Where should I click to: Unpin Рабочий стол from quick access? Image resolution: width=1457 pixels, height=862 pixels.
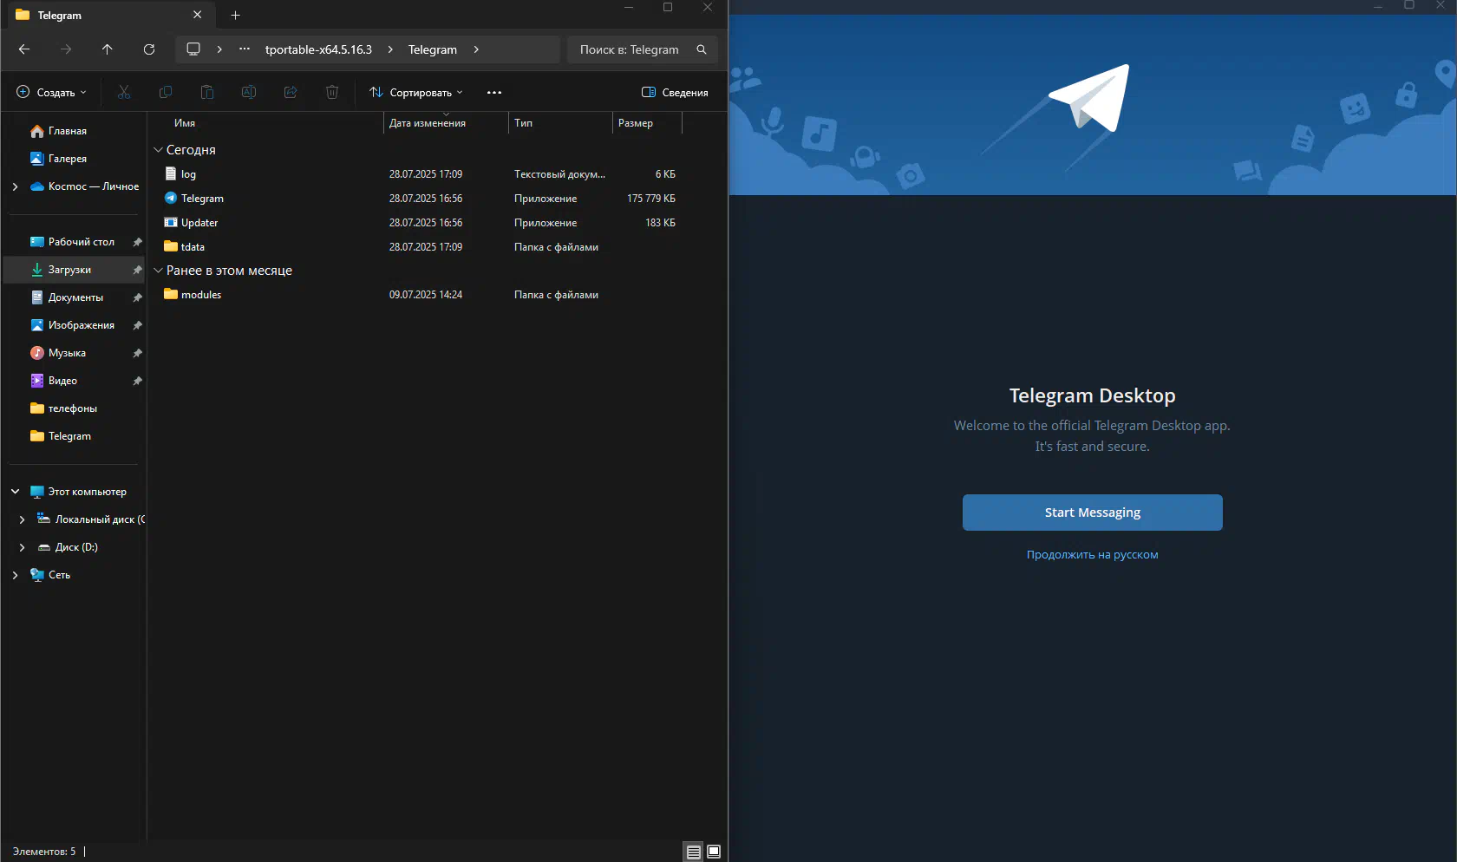tap(137, 242)
